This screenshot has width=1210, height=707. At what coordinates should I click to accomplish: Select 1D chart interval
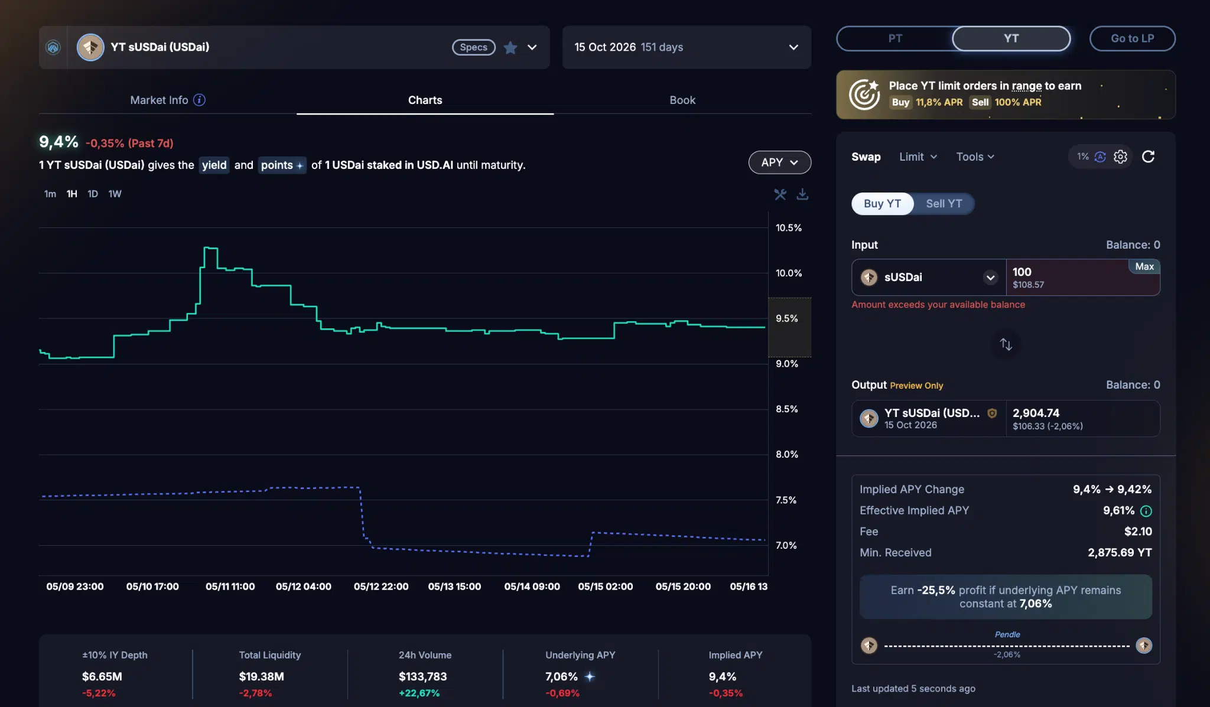pos(93,194)
